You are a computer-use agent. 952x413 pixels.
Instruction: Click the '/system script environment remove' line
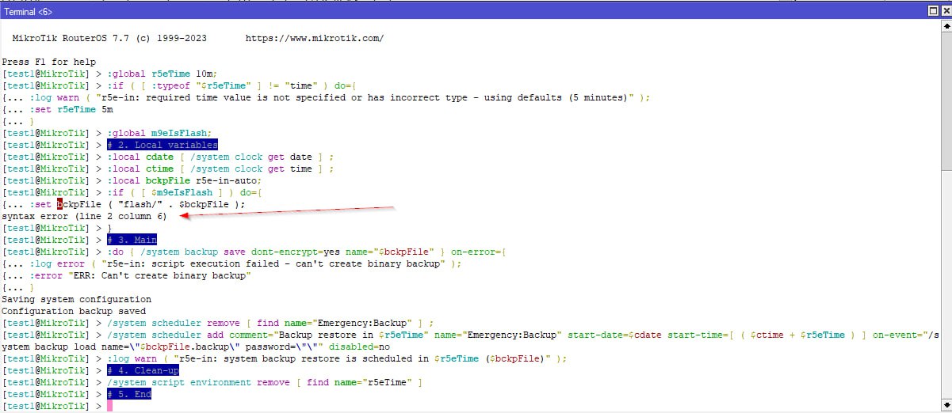[x=265, y=382]
